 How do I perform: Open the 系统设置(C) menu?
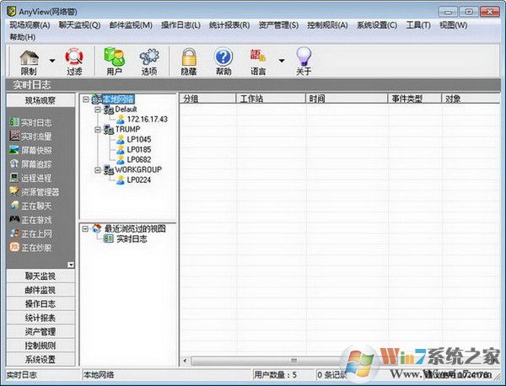[377, 25]
